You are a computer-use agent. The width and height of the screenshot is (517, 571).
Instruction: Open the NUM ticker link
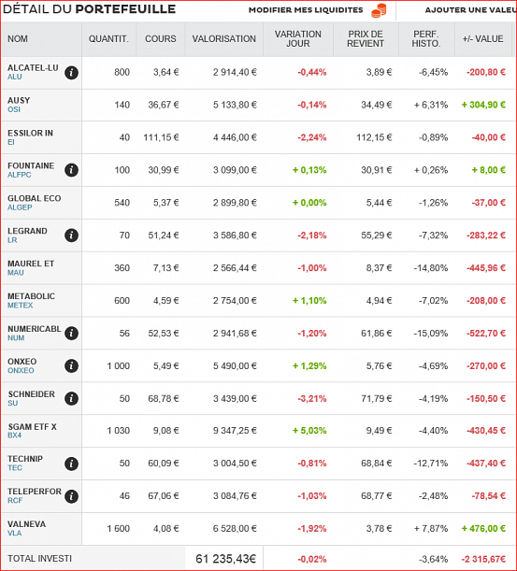[16, 337]
